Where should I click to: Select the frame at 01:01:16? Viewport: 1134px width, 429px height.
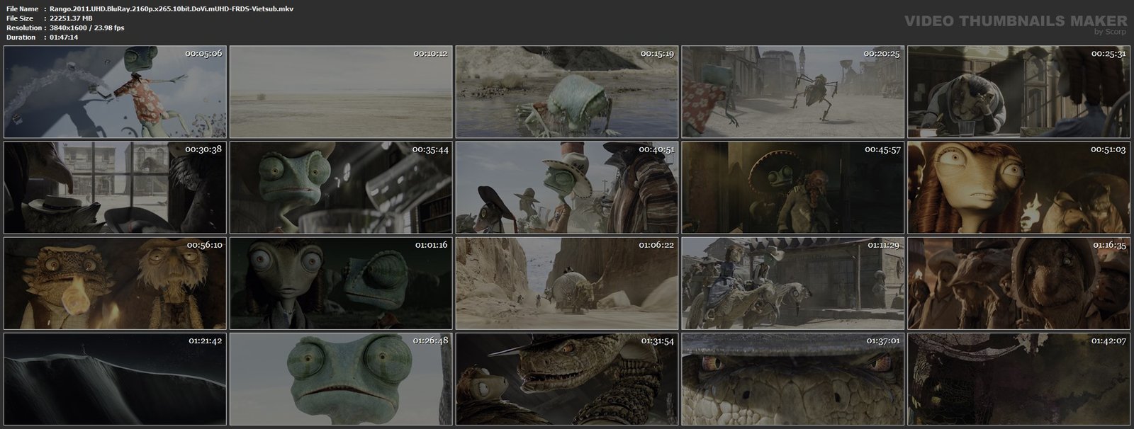[x=341, y=283]
